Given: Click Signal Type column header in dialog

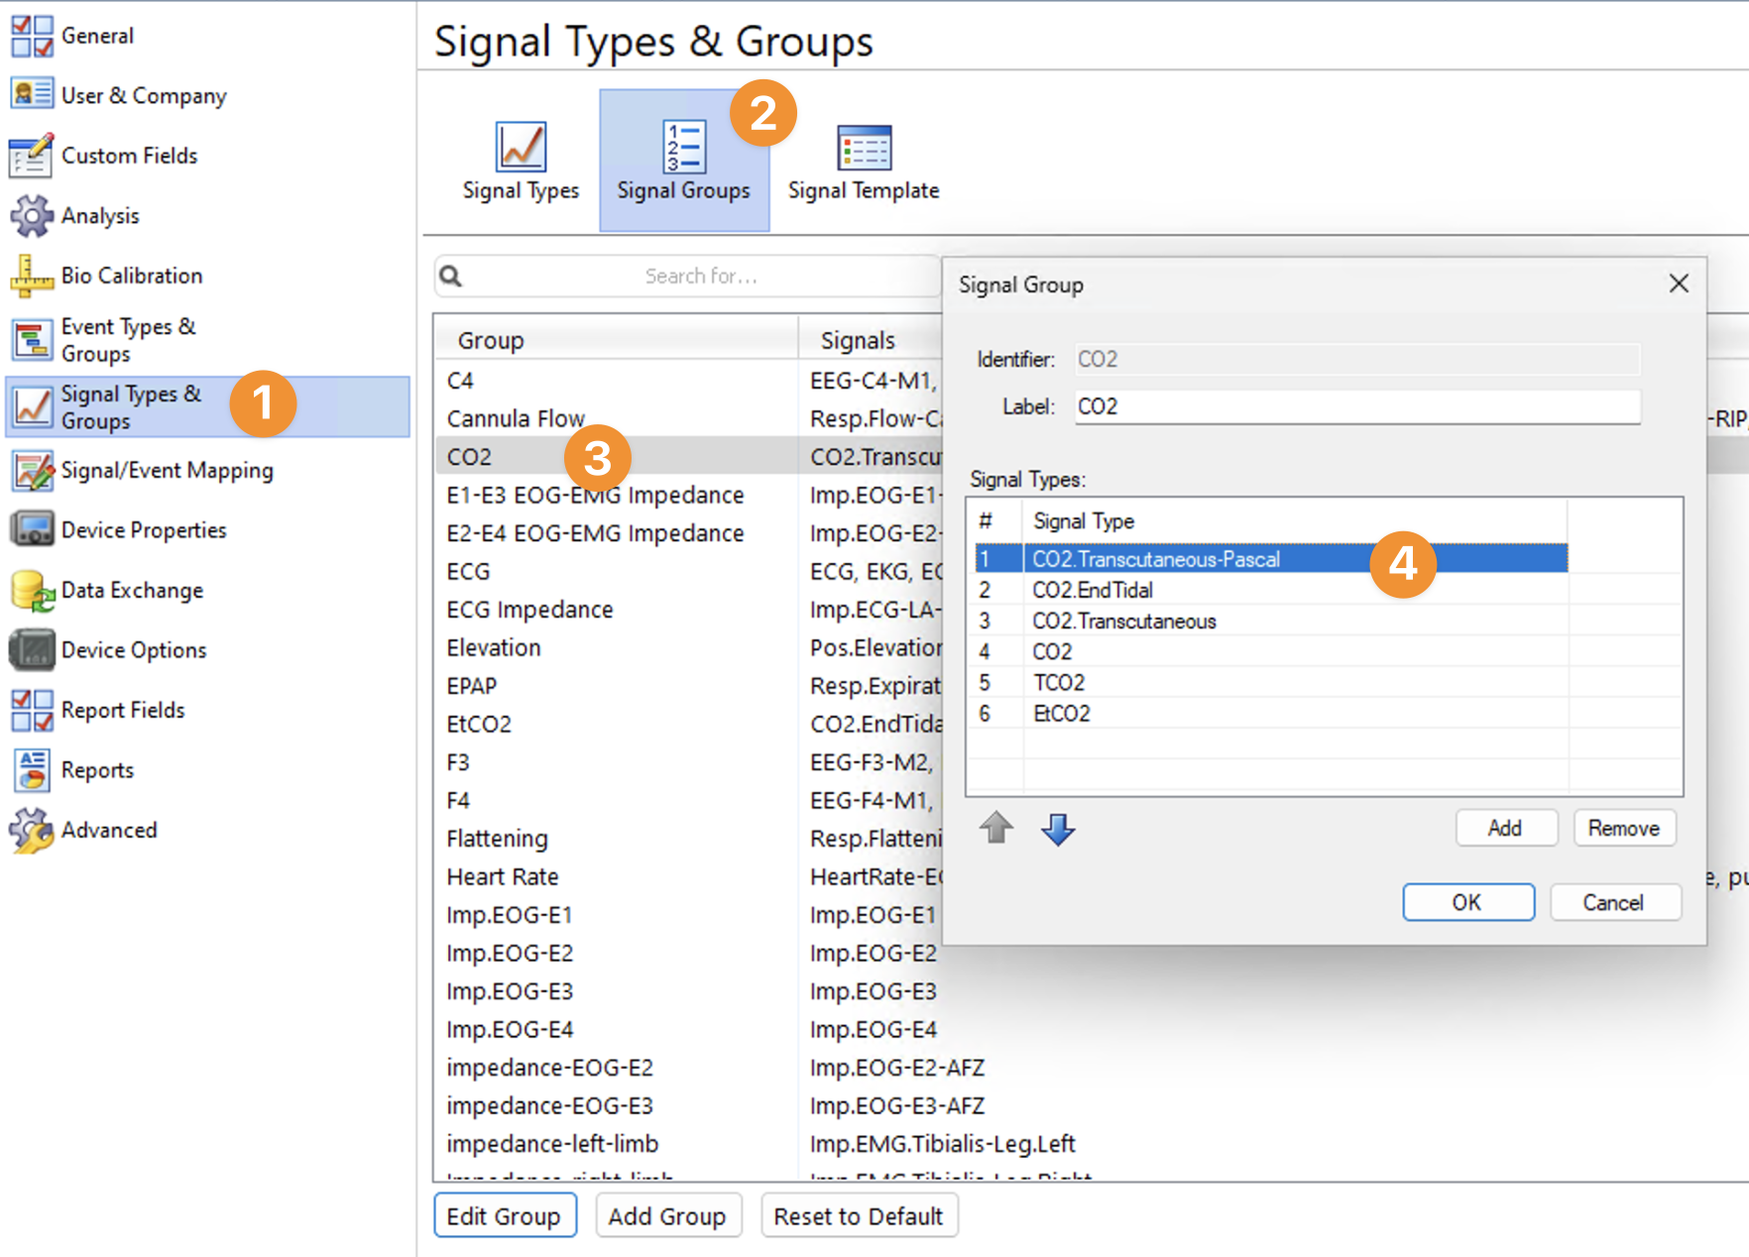Looking at the screenshot, I should tap(1294, 520).
